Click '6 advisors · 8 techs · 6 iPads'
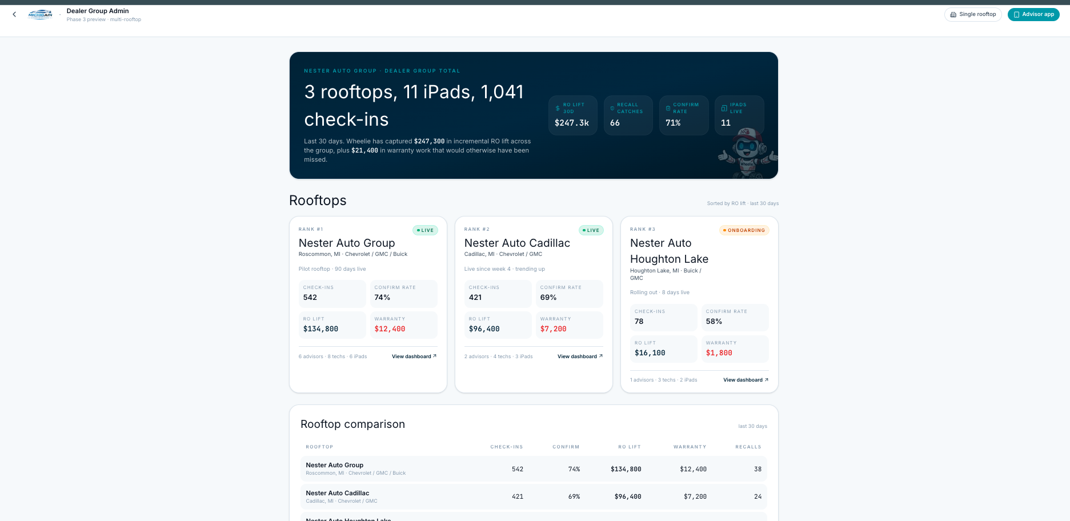Image resolution: width=1070 pixels, height=521 pixels. [x=333, y=356]
